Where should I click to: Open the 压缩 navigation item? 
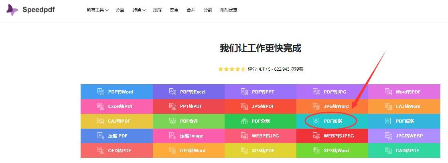coord(157,10)
